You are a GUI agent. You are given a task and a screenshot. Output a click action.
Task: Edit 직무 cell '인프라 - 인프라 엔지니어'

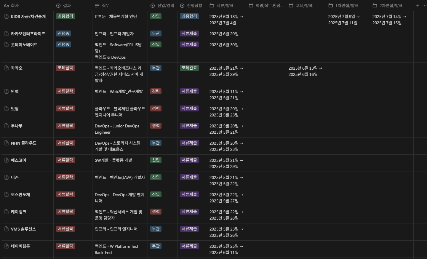tap(116, 229)
